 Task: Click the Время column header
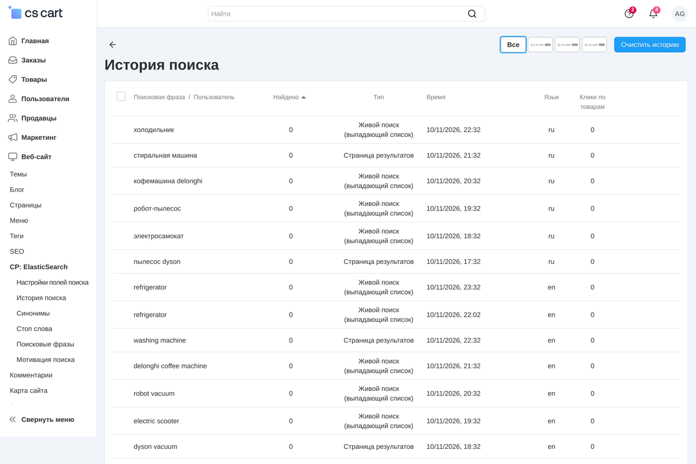[436, 97]
